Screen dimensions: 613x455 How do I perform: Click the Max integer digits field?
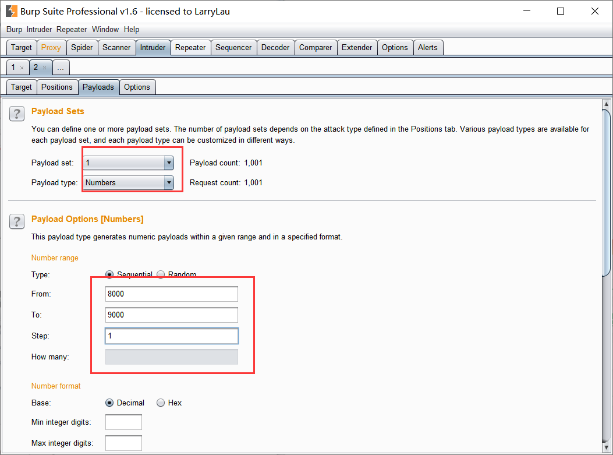[123, 443]
